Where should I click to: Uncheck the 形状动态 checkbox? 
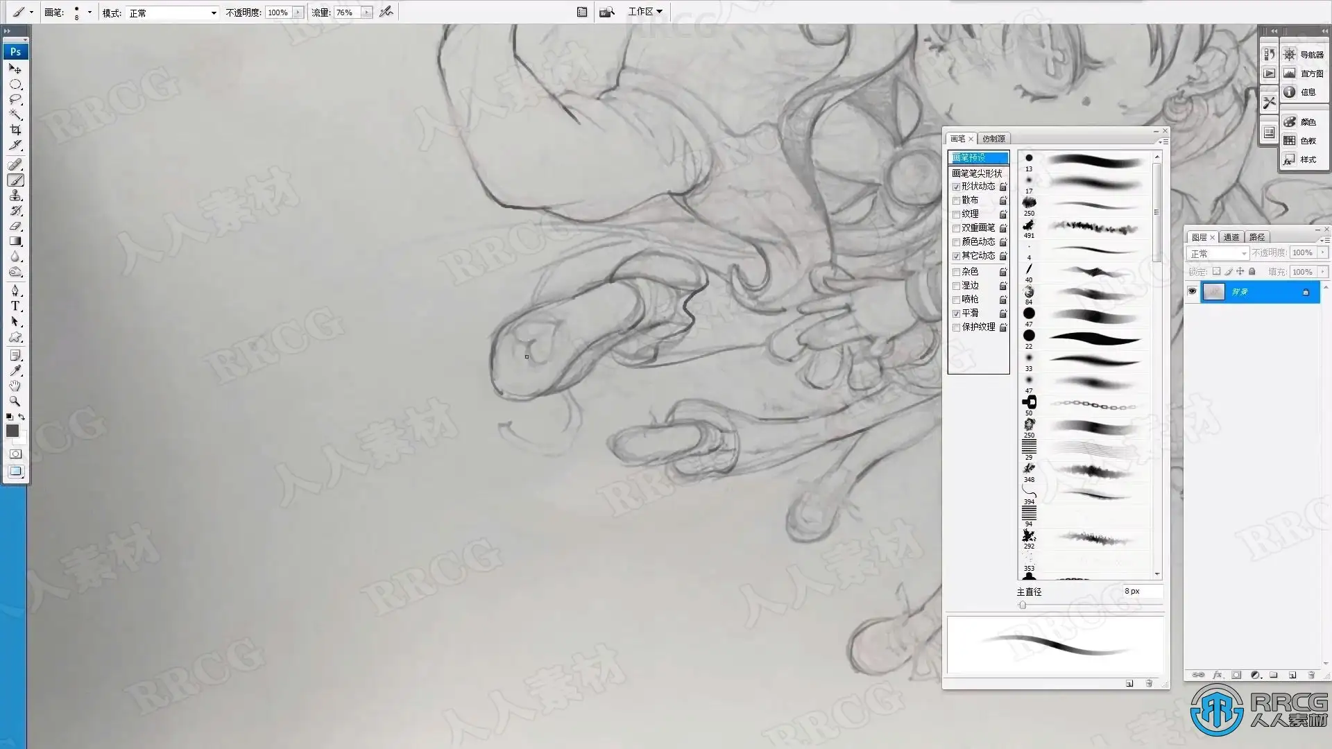coord(956,187)
